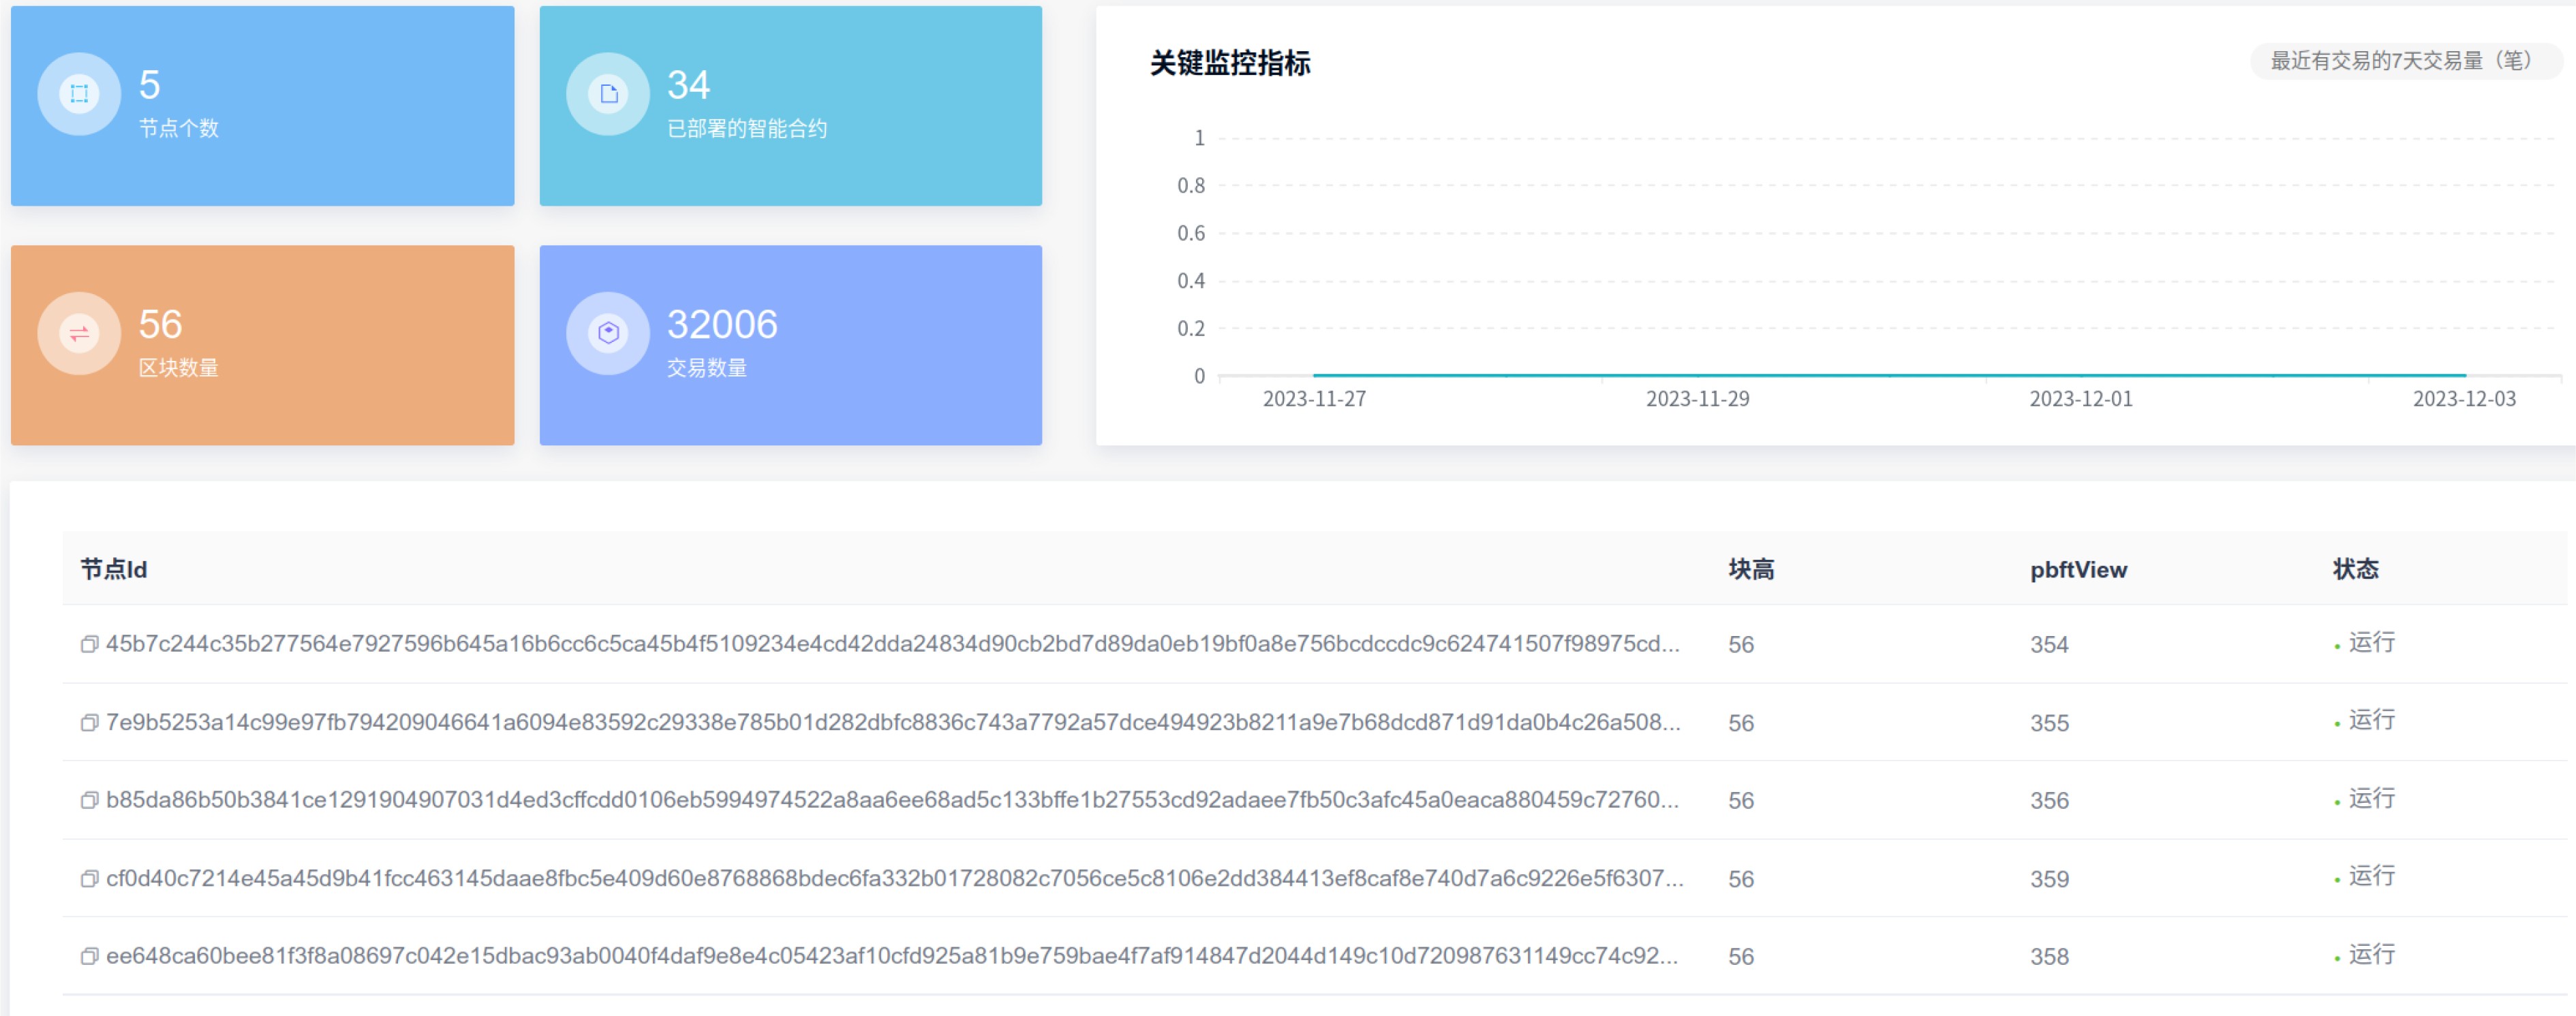Copy node ID starting with 45b7c244

89,644
